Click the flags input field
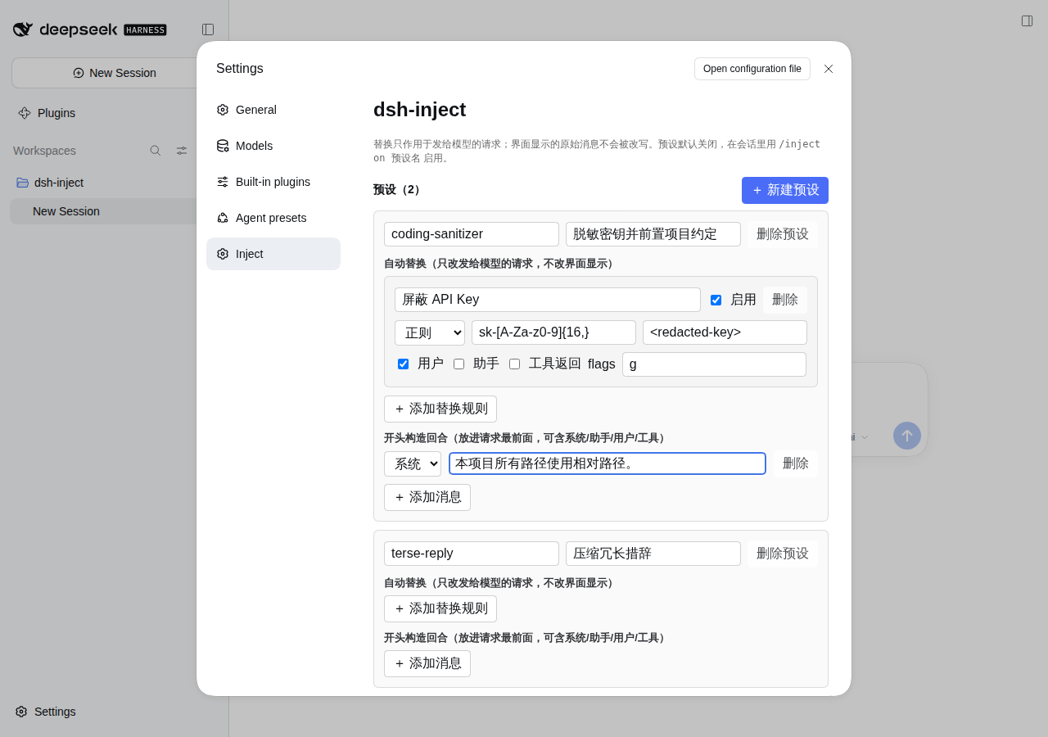 click(x=714, y=364)
